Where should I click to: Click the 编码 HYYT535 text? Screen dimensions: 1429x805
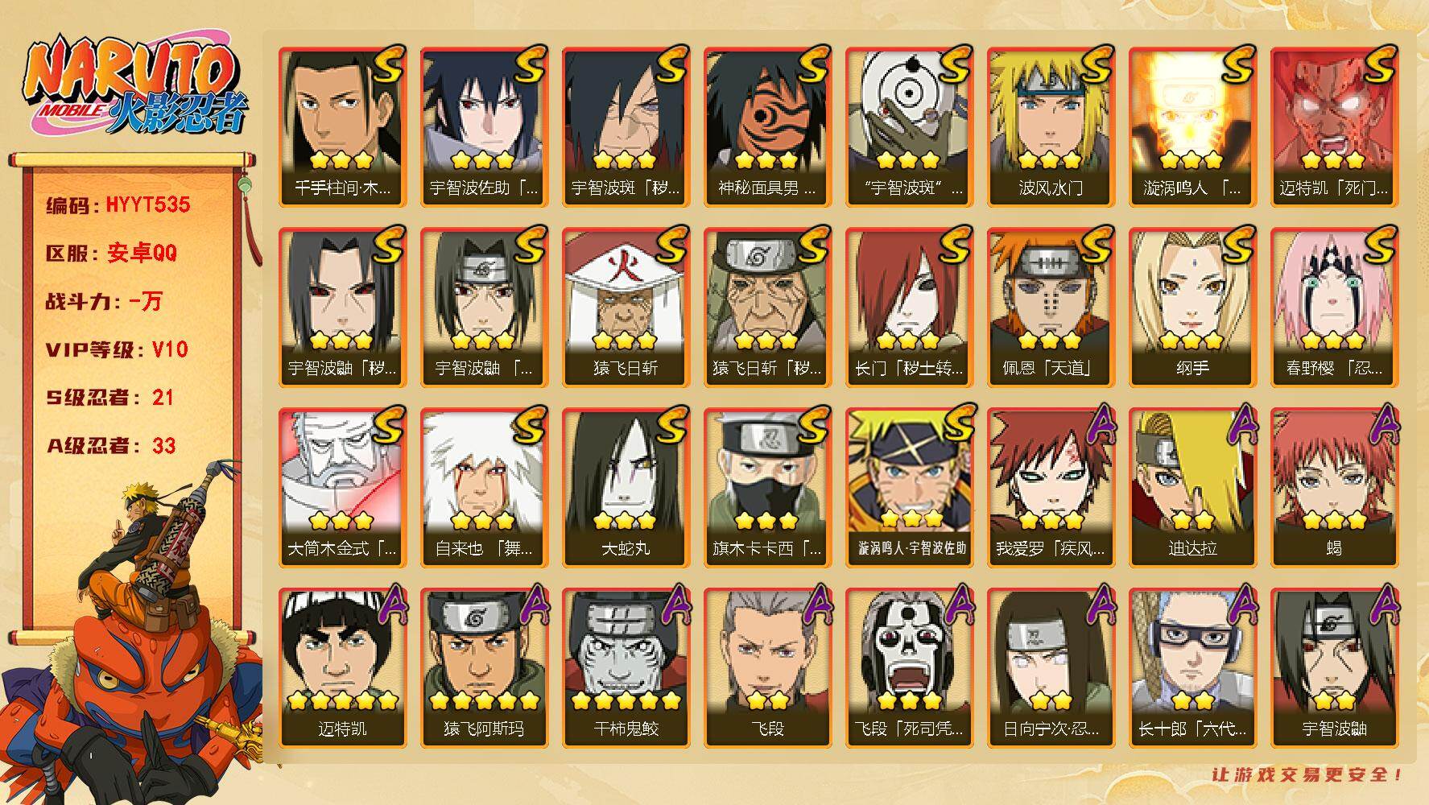pos(118,204)
